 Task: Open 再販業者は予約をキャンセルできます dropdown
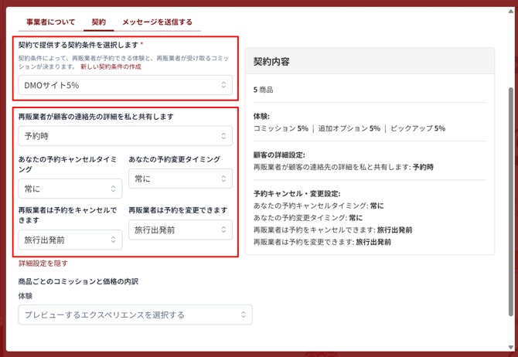[70, 240]
